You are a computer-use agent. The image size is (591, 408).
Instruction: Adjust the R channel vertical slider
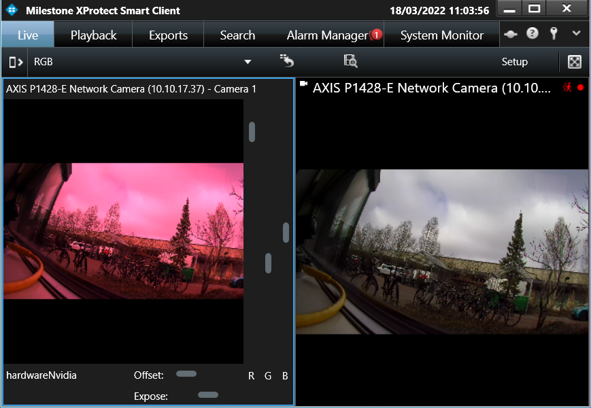coord(252,132)
